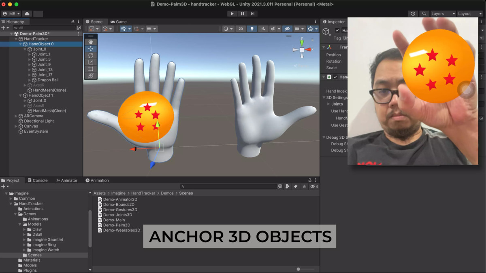Screen dimensions: 486x273
Task: Click the search magnifier in Unity's top toolbar
Action: tap(424, 13)
